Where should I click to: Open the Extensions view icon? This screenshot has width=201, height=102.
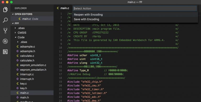[5, 52]
